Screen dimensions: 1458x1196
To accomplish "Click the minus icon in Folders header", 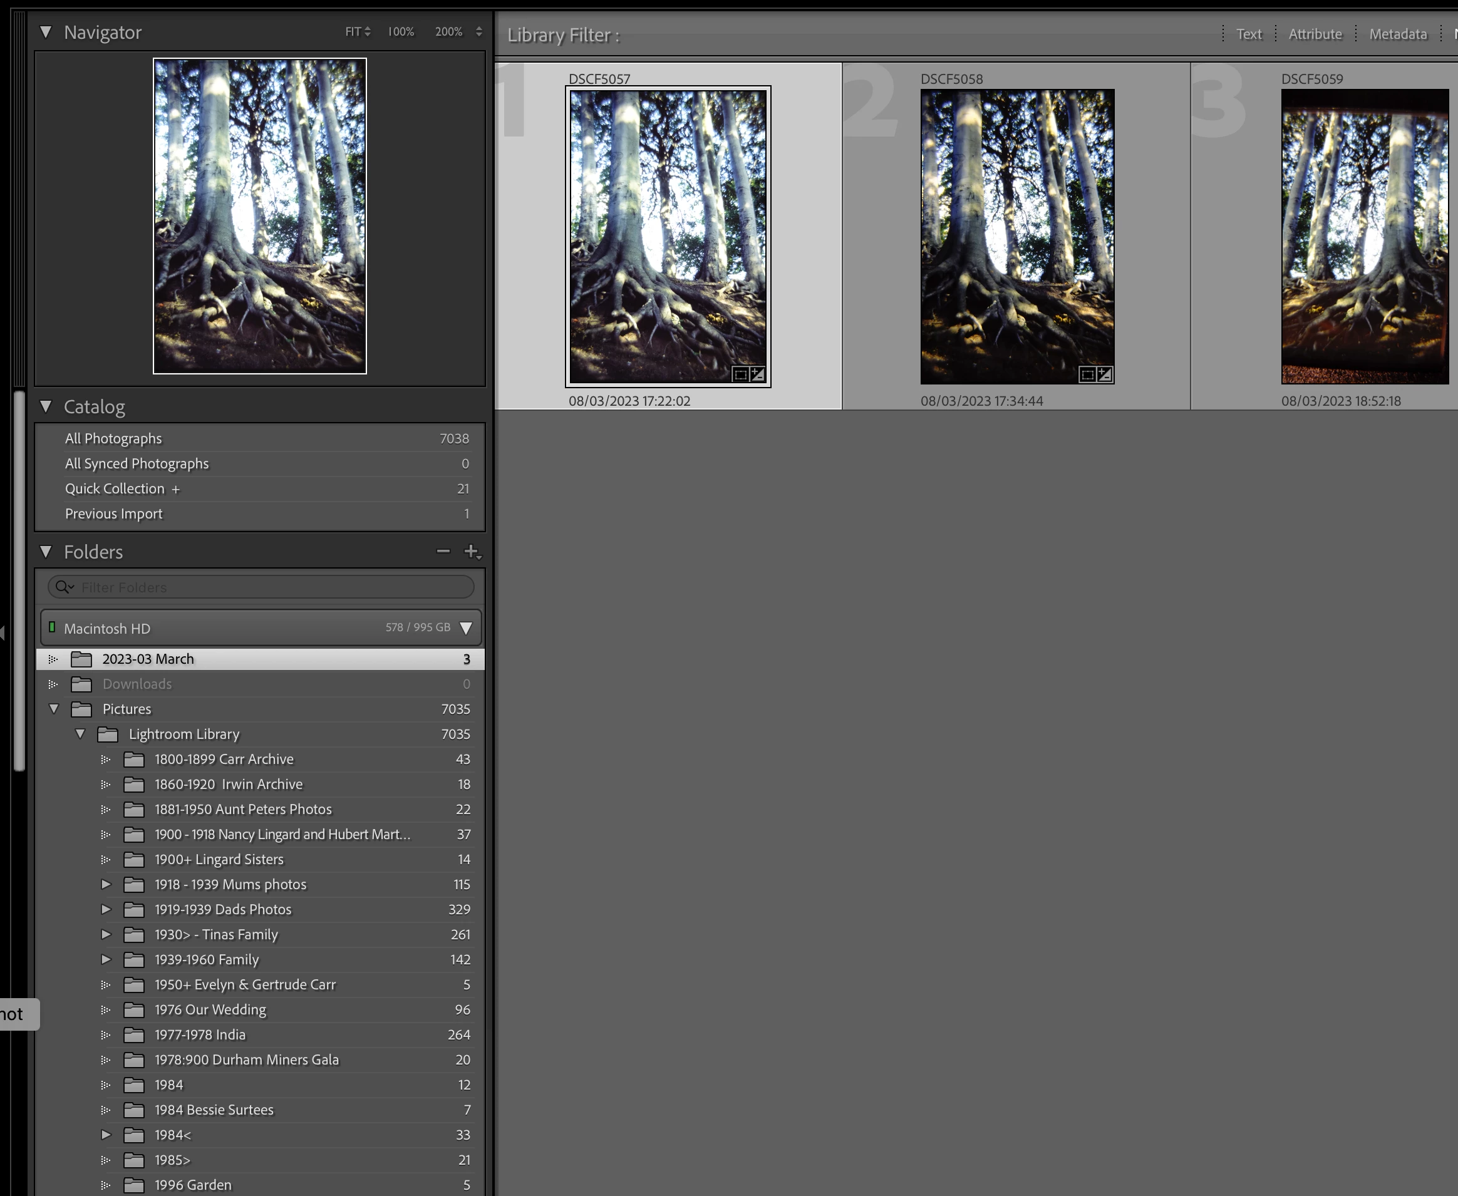I will (443, 551).
